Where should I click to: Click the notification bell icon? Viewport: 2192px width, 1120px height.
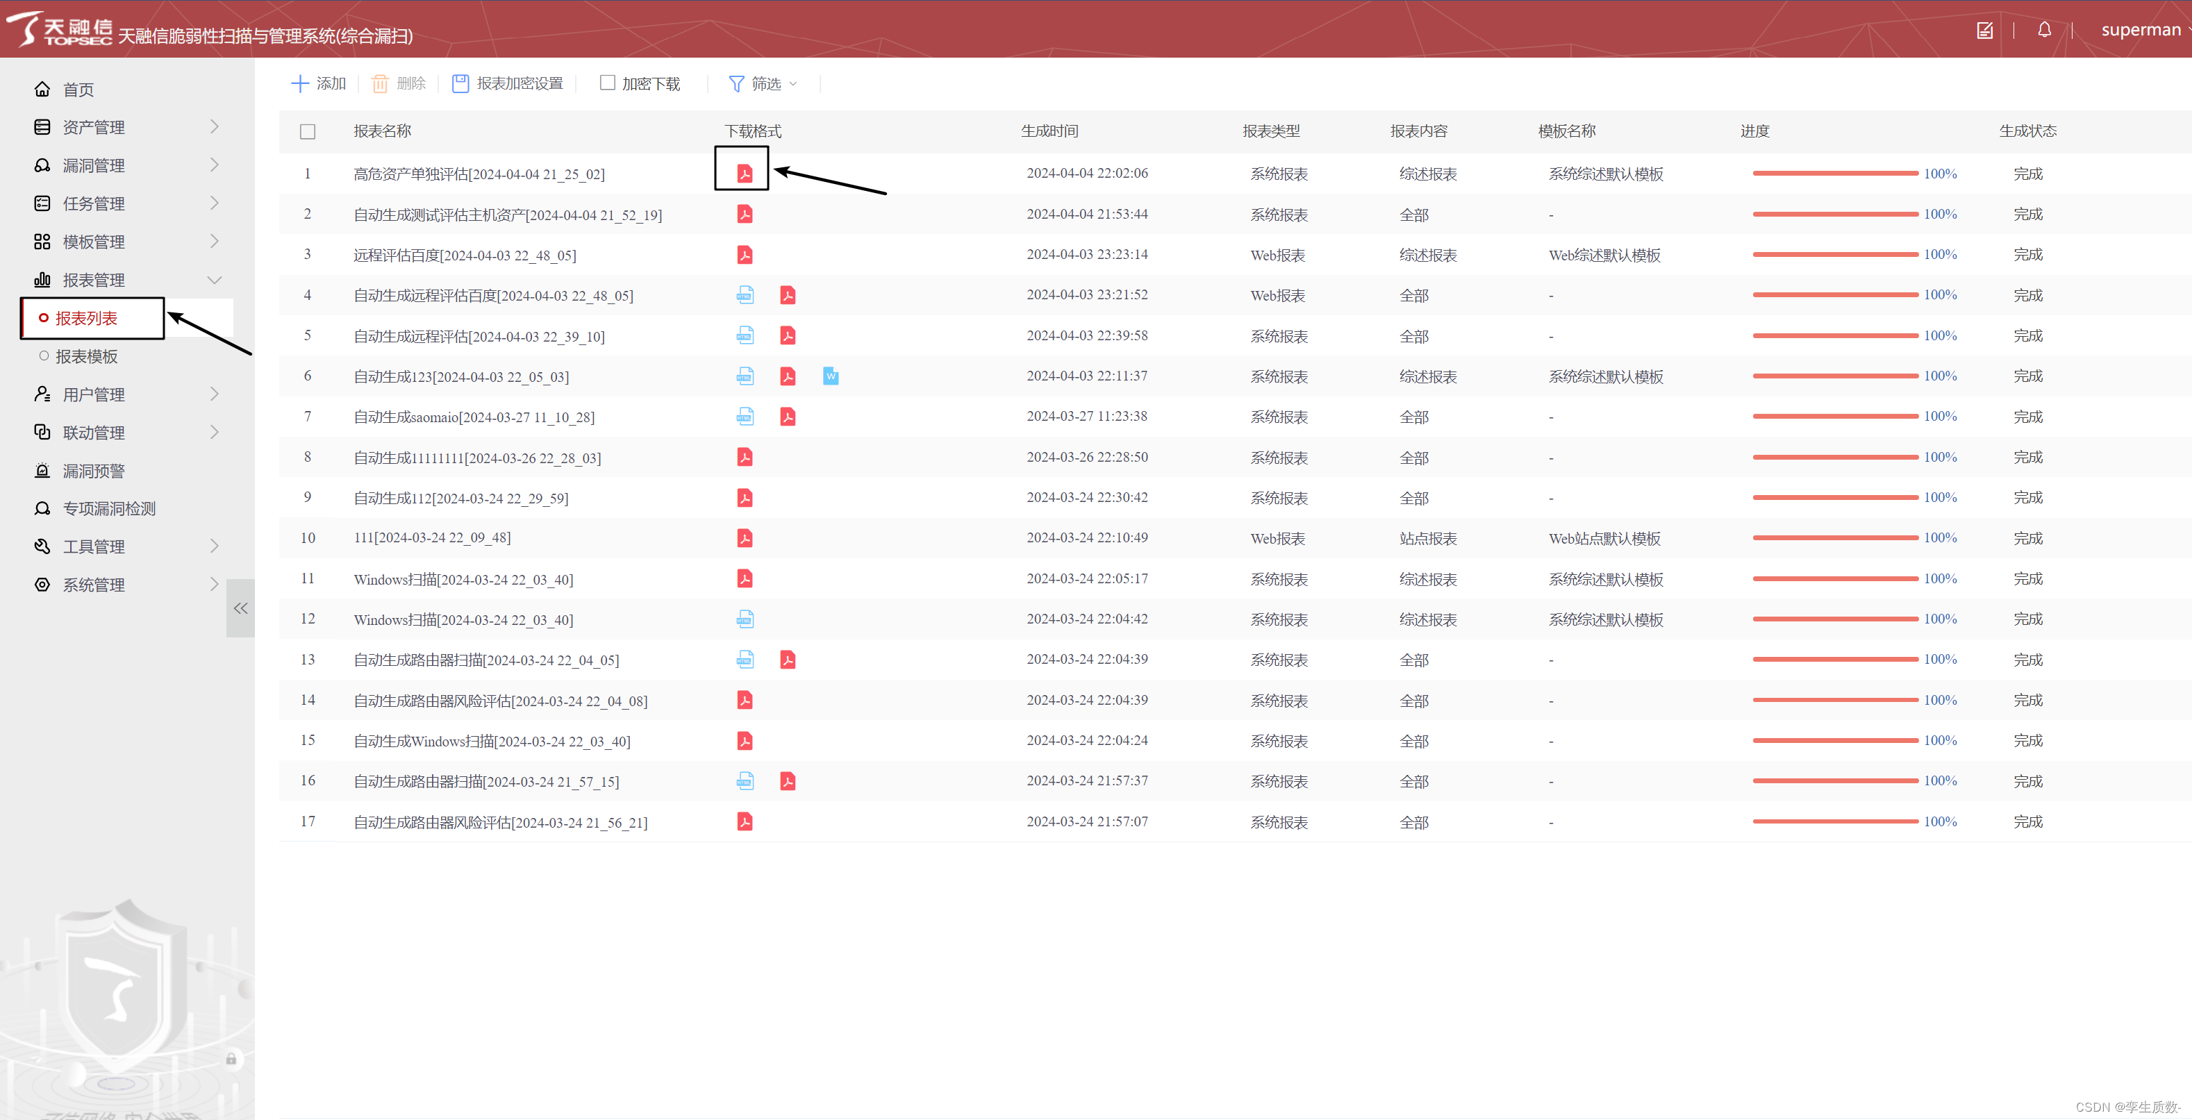pos(2044,31)
